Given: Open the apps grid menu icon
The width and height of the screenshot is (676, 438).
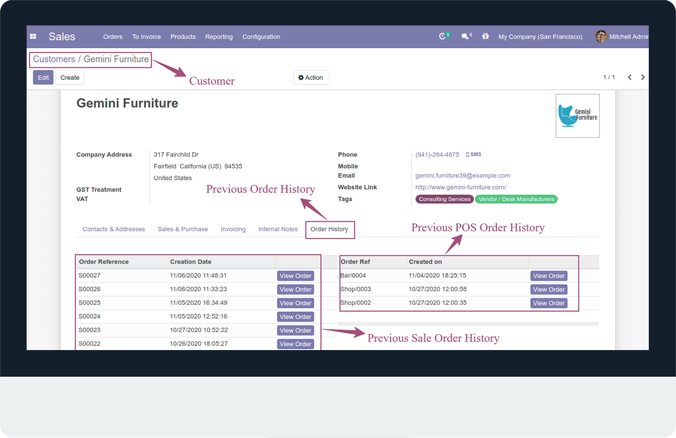Looking at the screenshot, I should point(33,36).
